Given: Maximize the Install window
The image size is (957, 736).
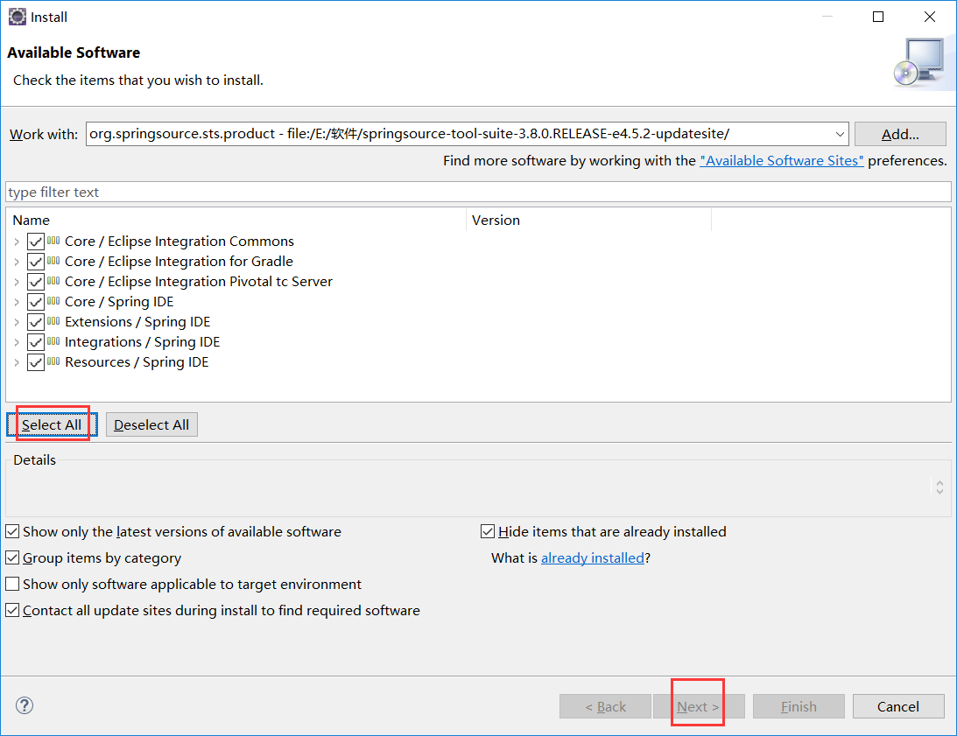Looking at the screenshot, I should pos(878,17).
